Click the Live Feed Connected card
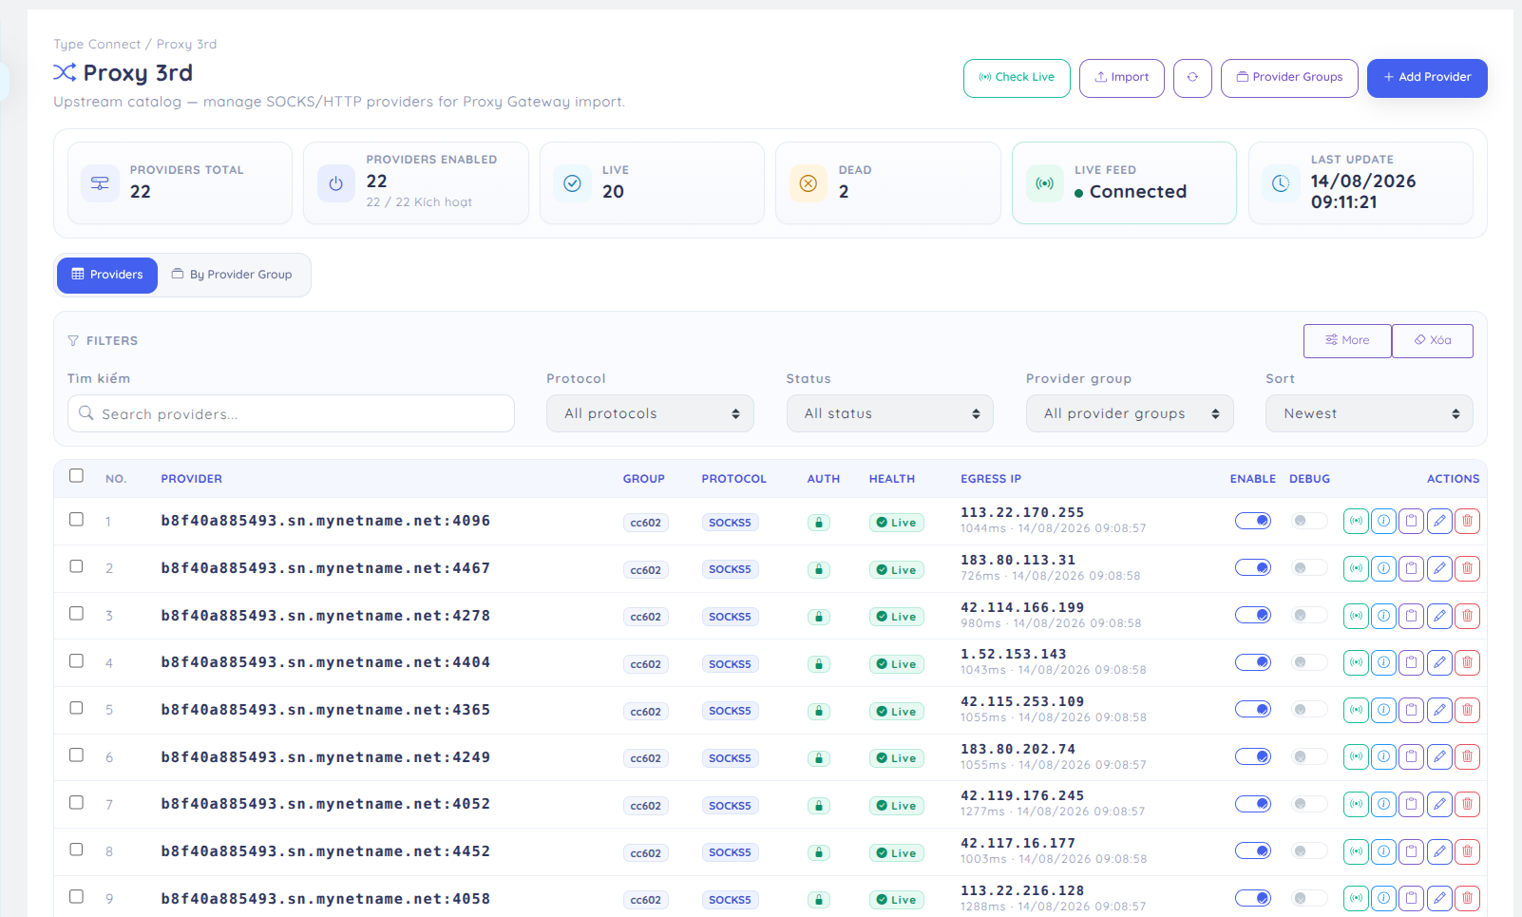Viewport: 1522px width, 917px height. [x=1124, y=182]
